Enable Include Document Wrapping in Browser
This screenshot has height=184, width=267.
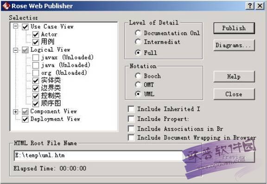131,138
